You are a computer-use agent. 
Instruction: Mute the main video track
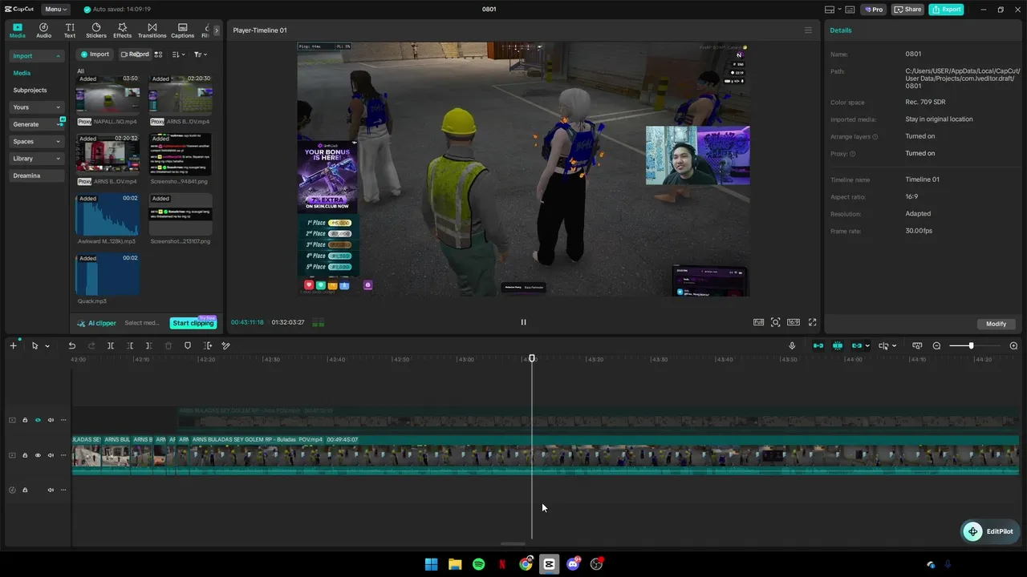coord(51,455)
